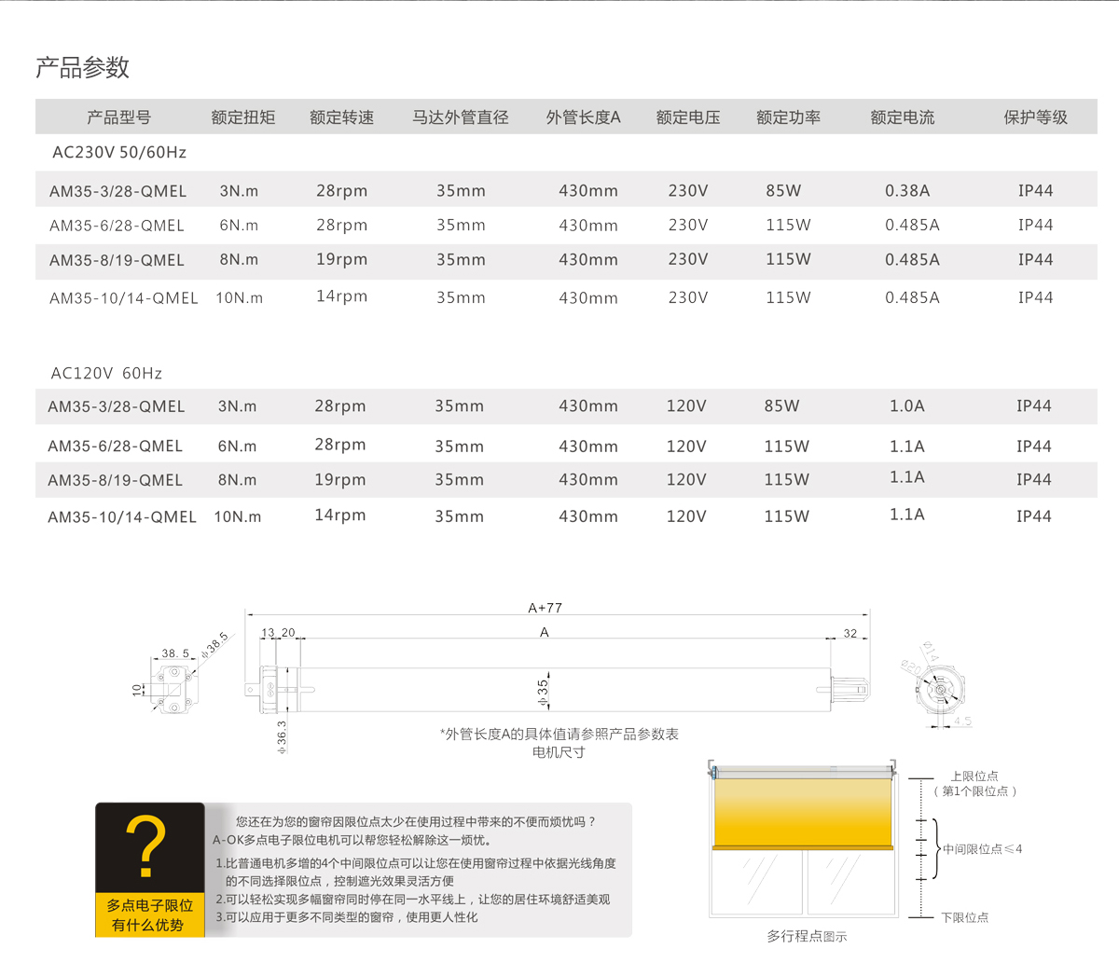
Task: Click the AC120V 60Hz section label
Action: [106, 373]
